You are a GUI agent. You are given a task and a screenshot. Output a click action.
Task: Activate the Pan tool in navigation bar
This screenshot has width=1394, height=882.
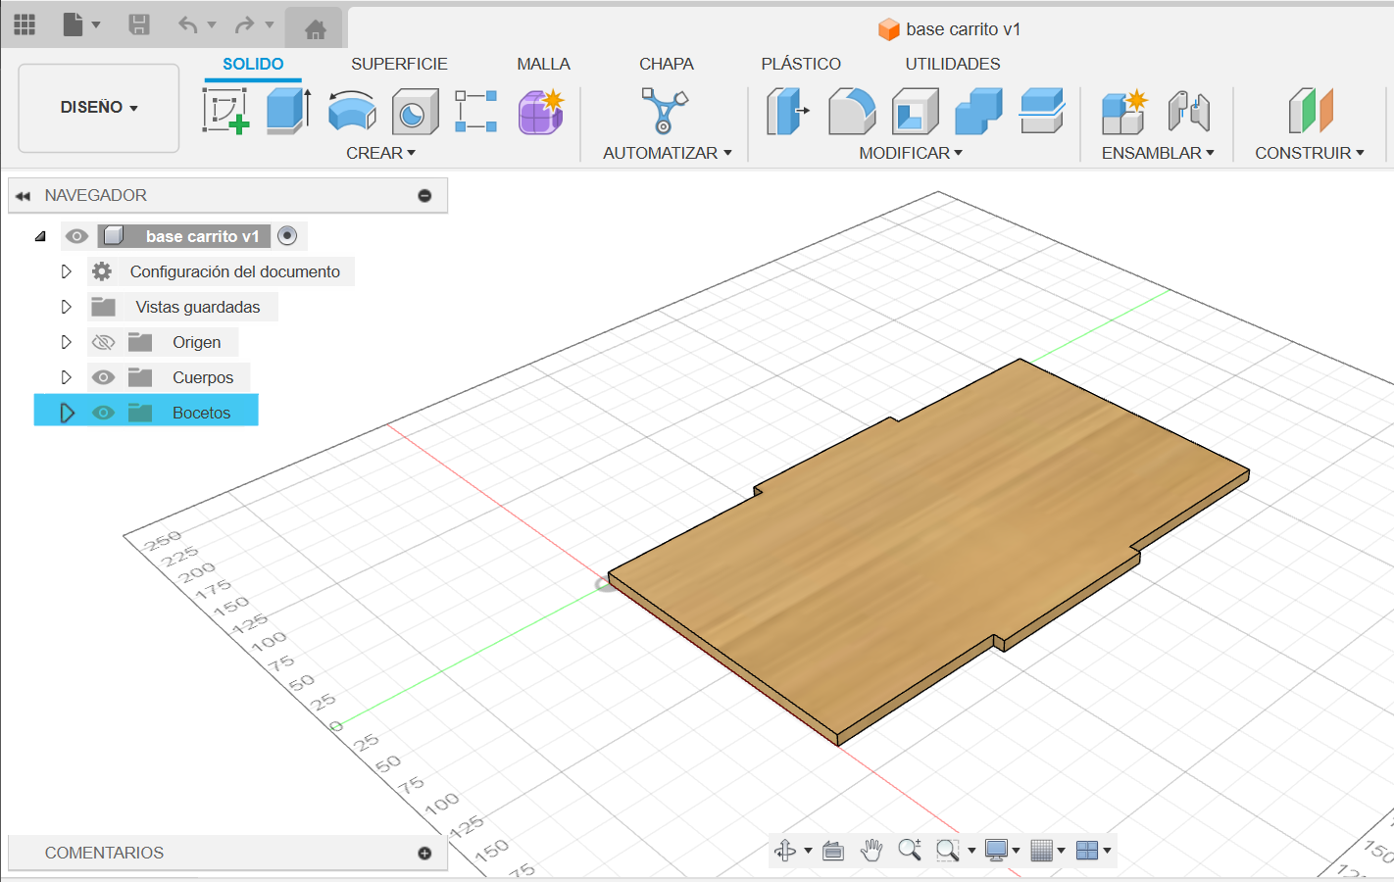point(871,850)
